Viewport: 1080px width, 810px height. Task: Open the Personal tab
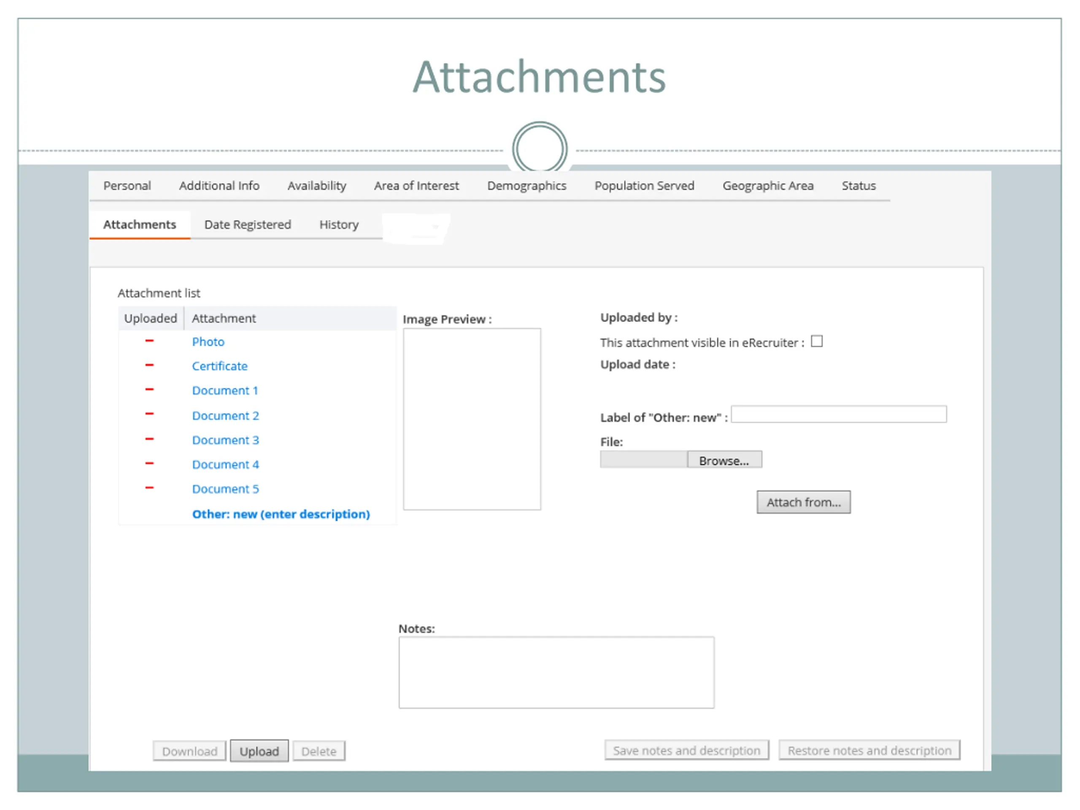tap(127, 186)
